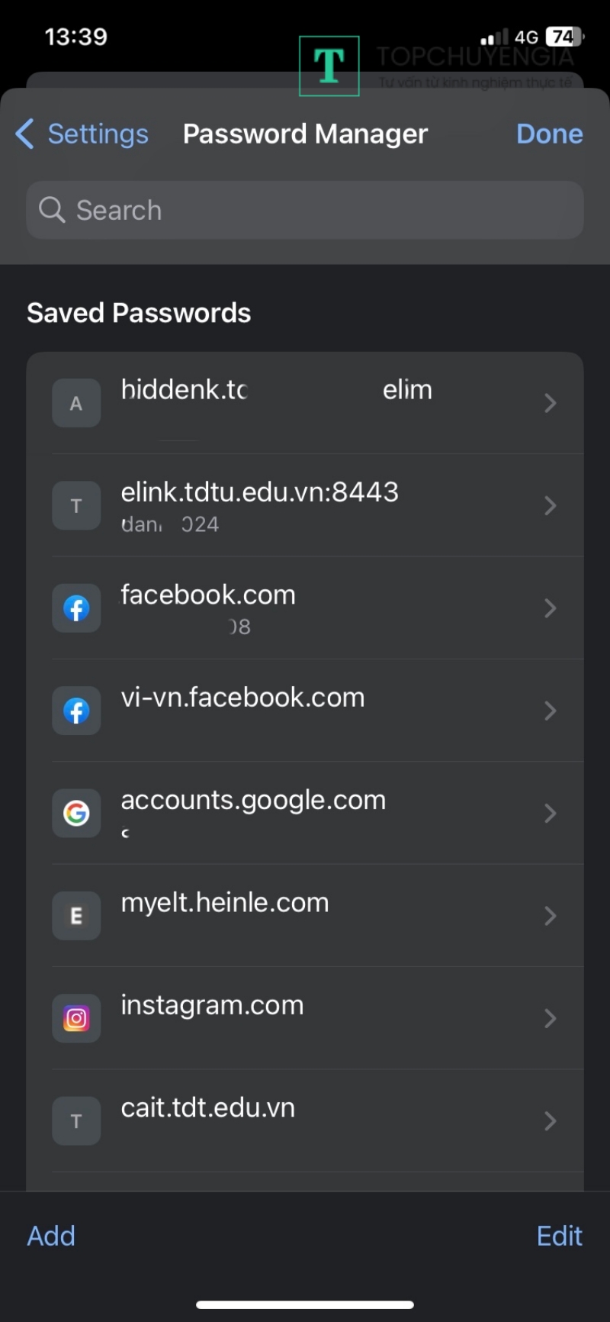Focus the Search passwords field
The height and width of the screenshot is (1322, 610).
click(305, 210)
